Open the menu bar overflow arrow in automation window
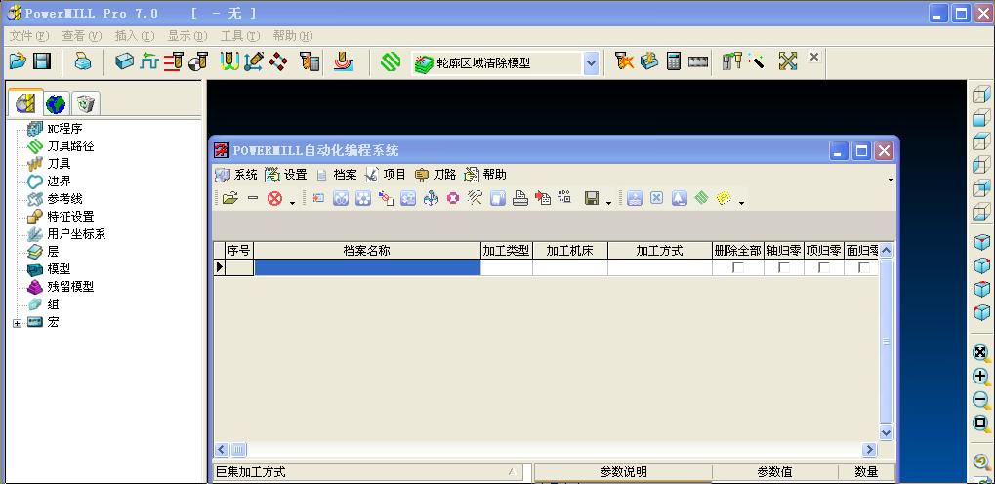This screenshot has width=995, height=484. [x=891, y=181]
